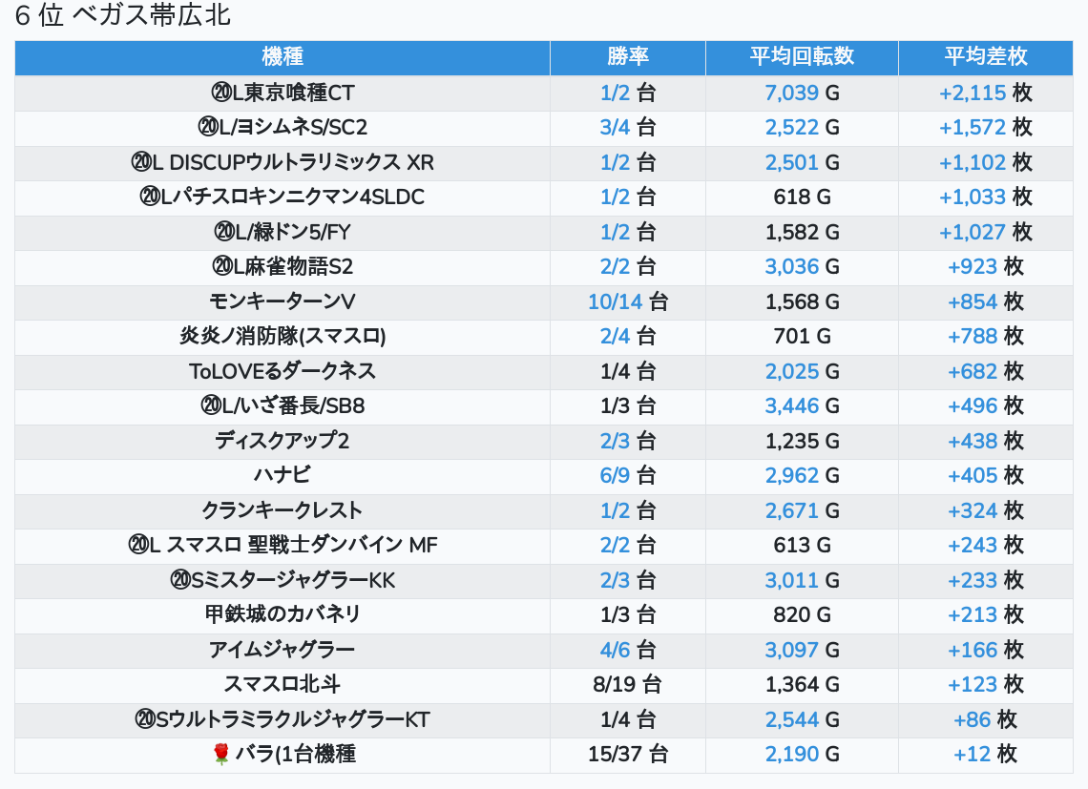Viewport: 1088px width, 789px height.
Task: Click the ⑳ badge before SミスタージャグラーKK
Action: (x=180, y=580)
